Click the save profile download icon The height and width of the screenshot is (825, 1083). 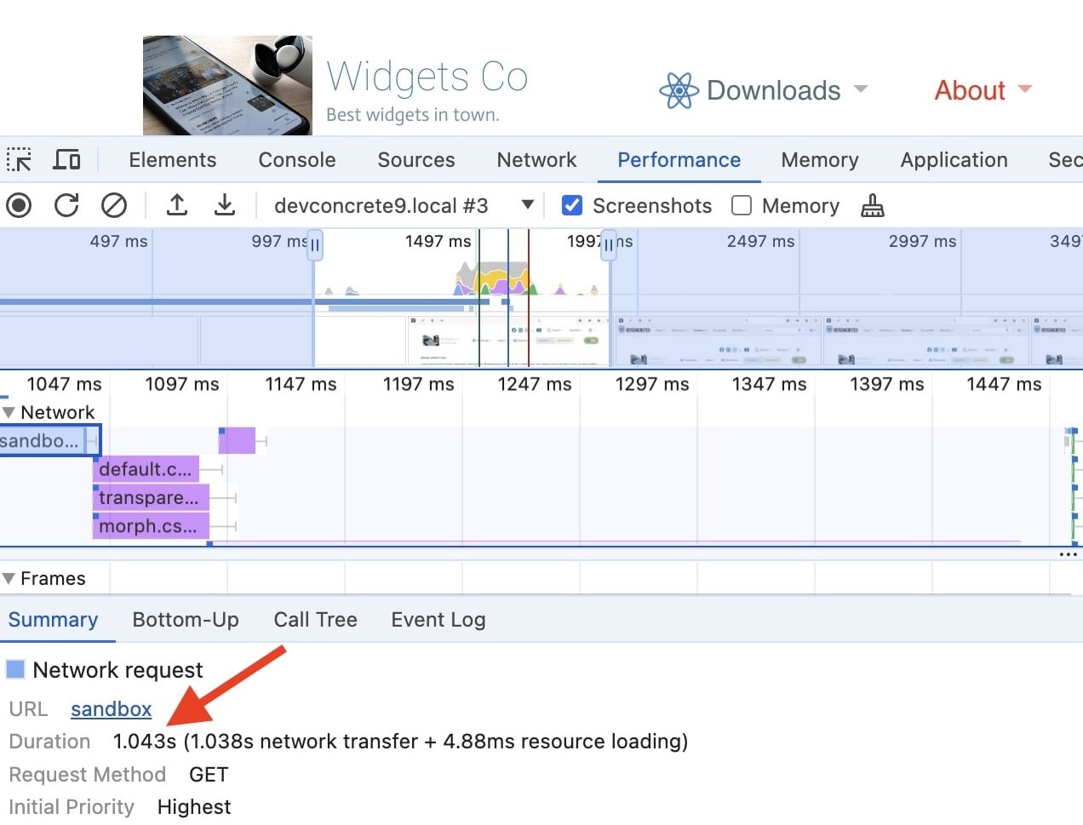[x=224, y=205]
